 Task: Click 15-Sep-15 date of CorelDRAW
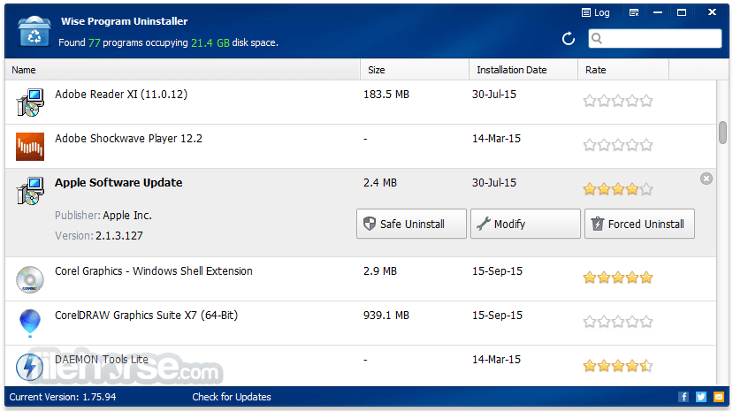click(x=497, y=316)
